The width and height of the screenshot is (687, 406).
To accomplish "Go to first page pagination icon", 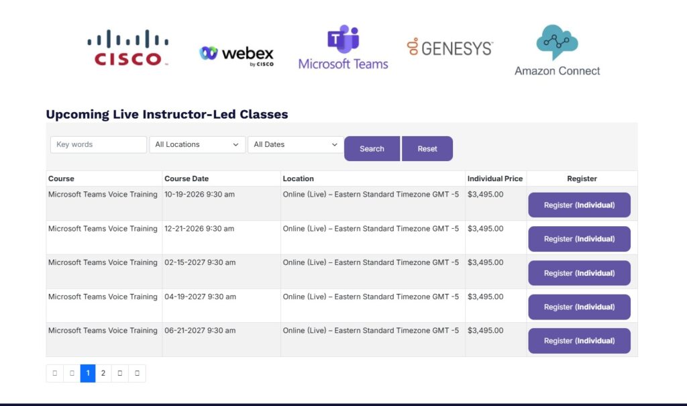I will pyautogui.click(x=55, y=373).
